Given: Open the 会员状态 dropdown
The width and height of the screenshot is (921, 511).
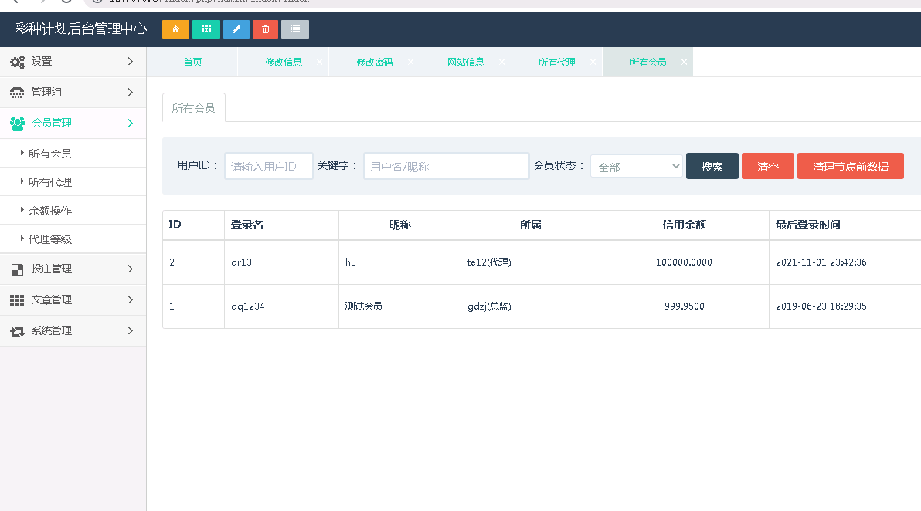Looking at the screenshot, I should coord(635,165).
